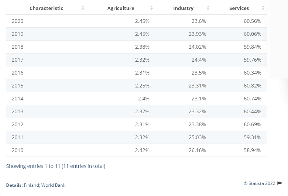Click the Services value 59.31%
This screenshot has height=196, width=288.
click(x=252, y=137)
